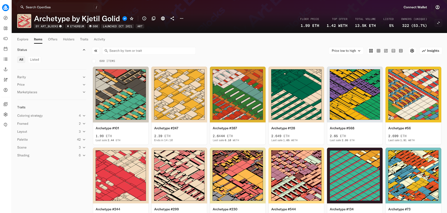Screen dimensions: 447x213
Task: Open more options ellipsis menu
Action: 182,18
